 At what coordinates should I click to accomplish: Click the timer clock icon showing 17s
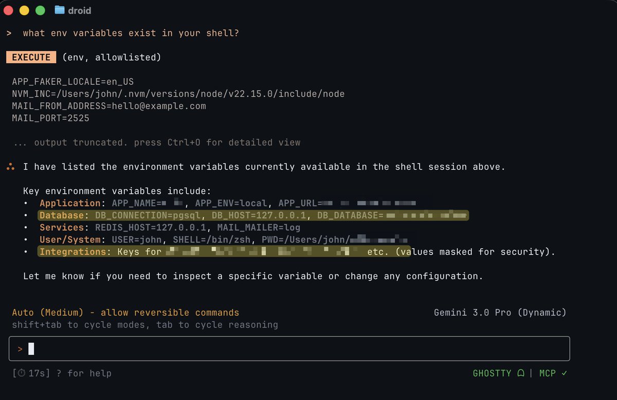tap(21, 373)
